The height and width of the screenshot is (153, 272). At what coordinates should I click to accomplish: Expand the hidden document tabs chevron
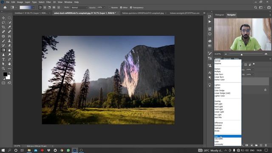pos(204,13)
